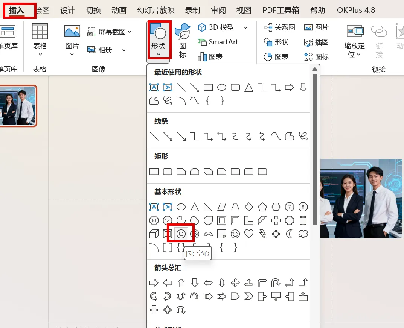Image resolution: width=404 pixels, height=328 pixels.
Task: Switch to the 审阅 review tab
Action: (218, 10)
